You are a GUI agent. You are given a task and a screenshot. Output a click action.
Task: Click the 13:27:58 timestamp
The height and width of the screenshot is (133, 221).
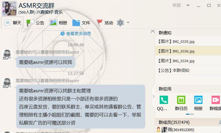pyautogui.click(x=76, y=74)
